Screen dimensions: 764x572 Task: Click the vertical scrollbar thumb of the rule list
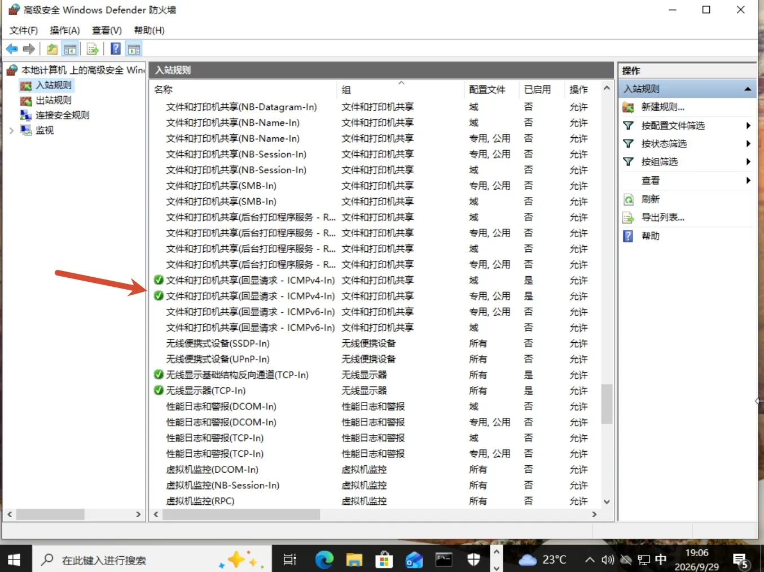[607, 404]
